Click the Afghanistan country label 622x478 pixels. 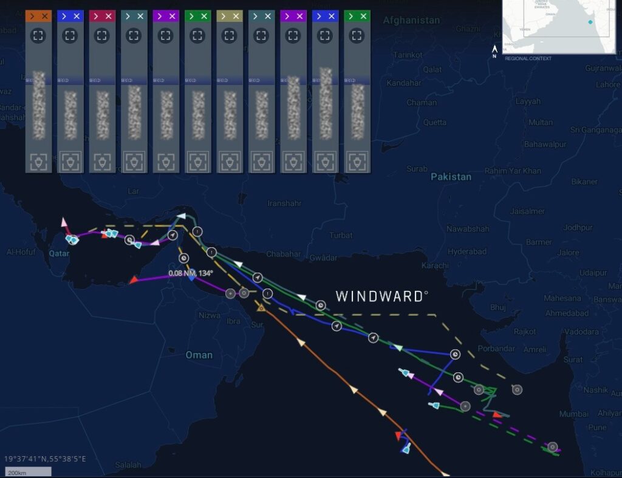tap(411, 20)
